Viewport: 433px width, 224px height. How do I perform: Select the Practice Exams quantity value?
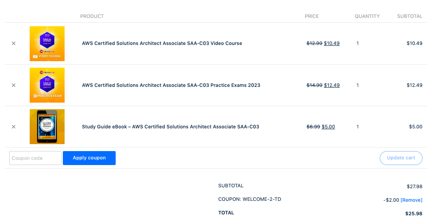pyautogui.click(x=357, y=86)
